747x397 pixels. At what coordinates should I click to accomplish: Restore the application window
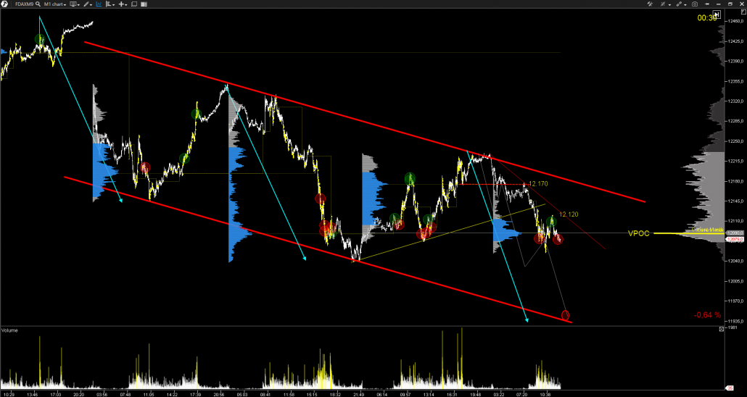click(x=730, y=4)
